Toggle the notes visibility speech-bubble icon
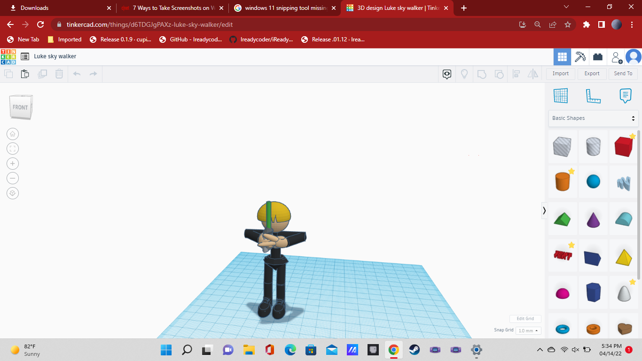The height and width of the screenshot is (361, 642). [x=447, y=74]
